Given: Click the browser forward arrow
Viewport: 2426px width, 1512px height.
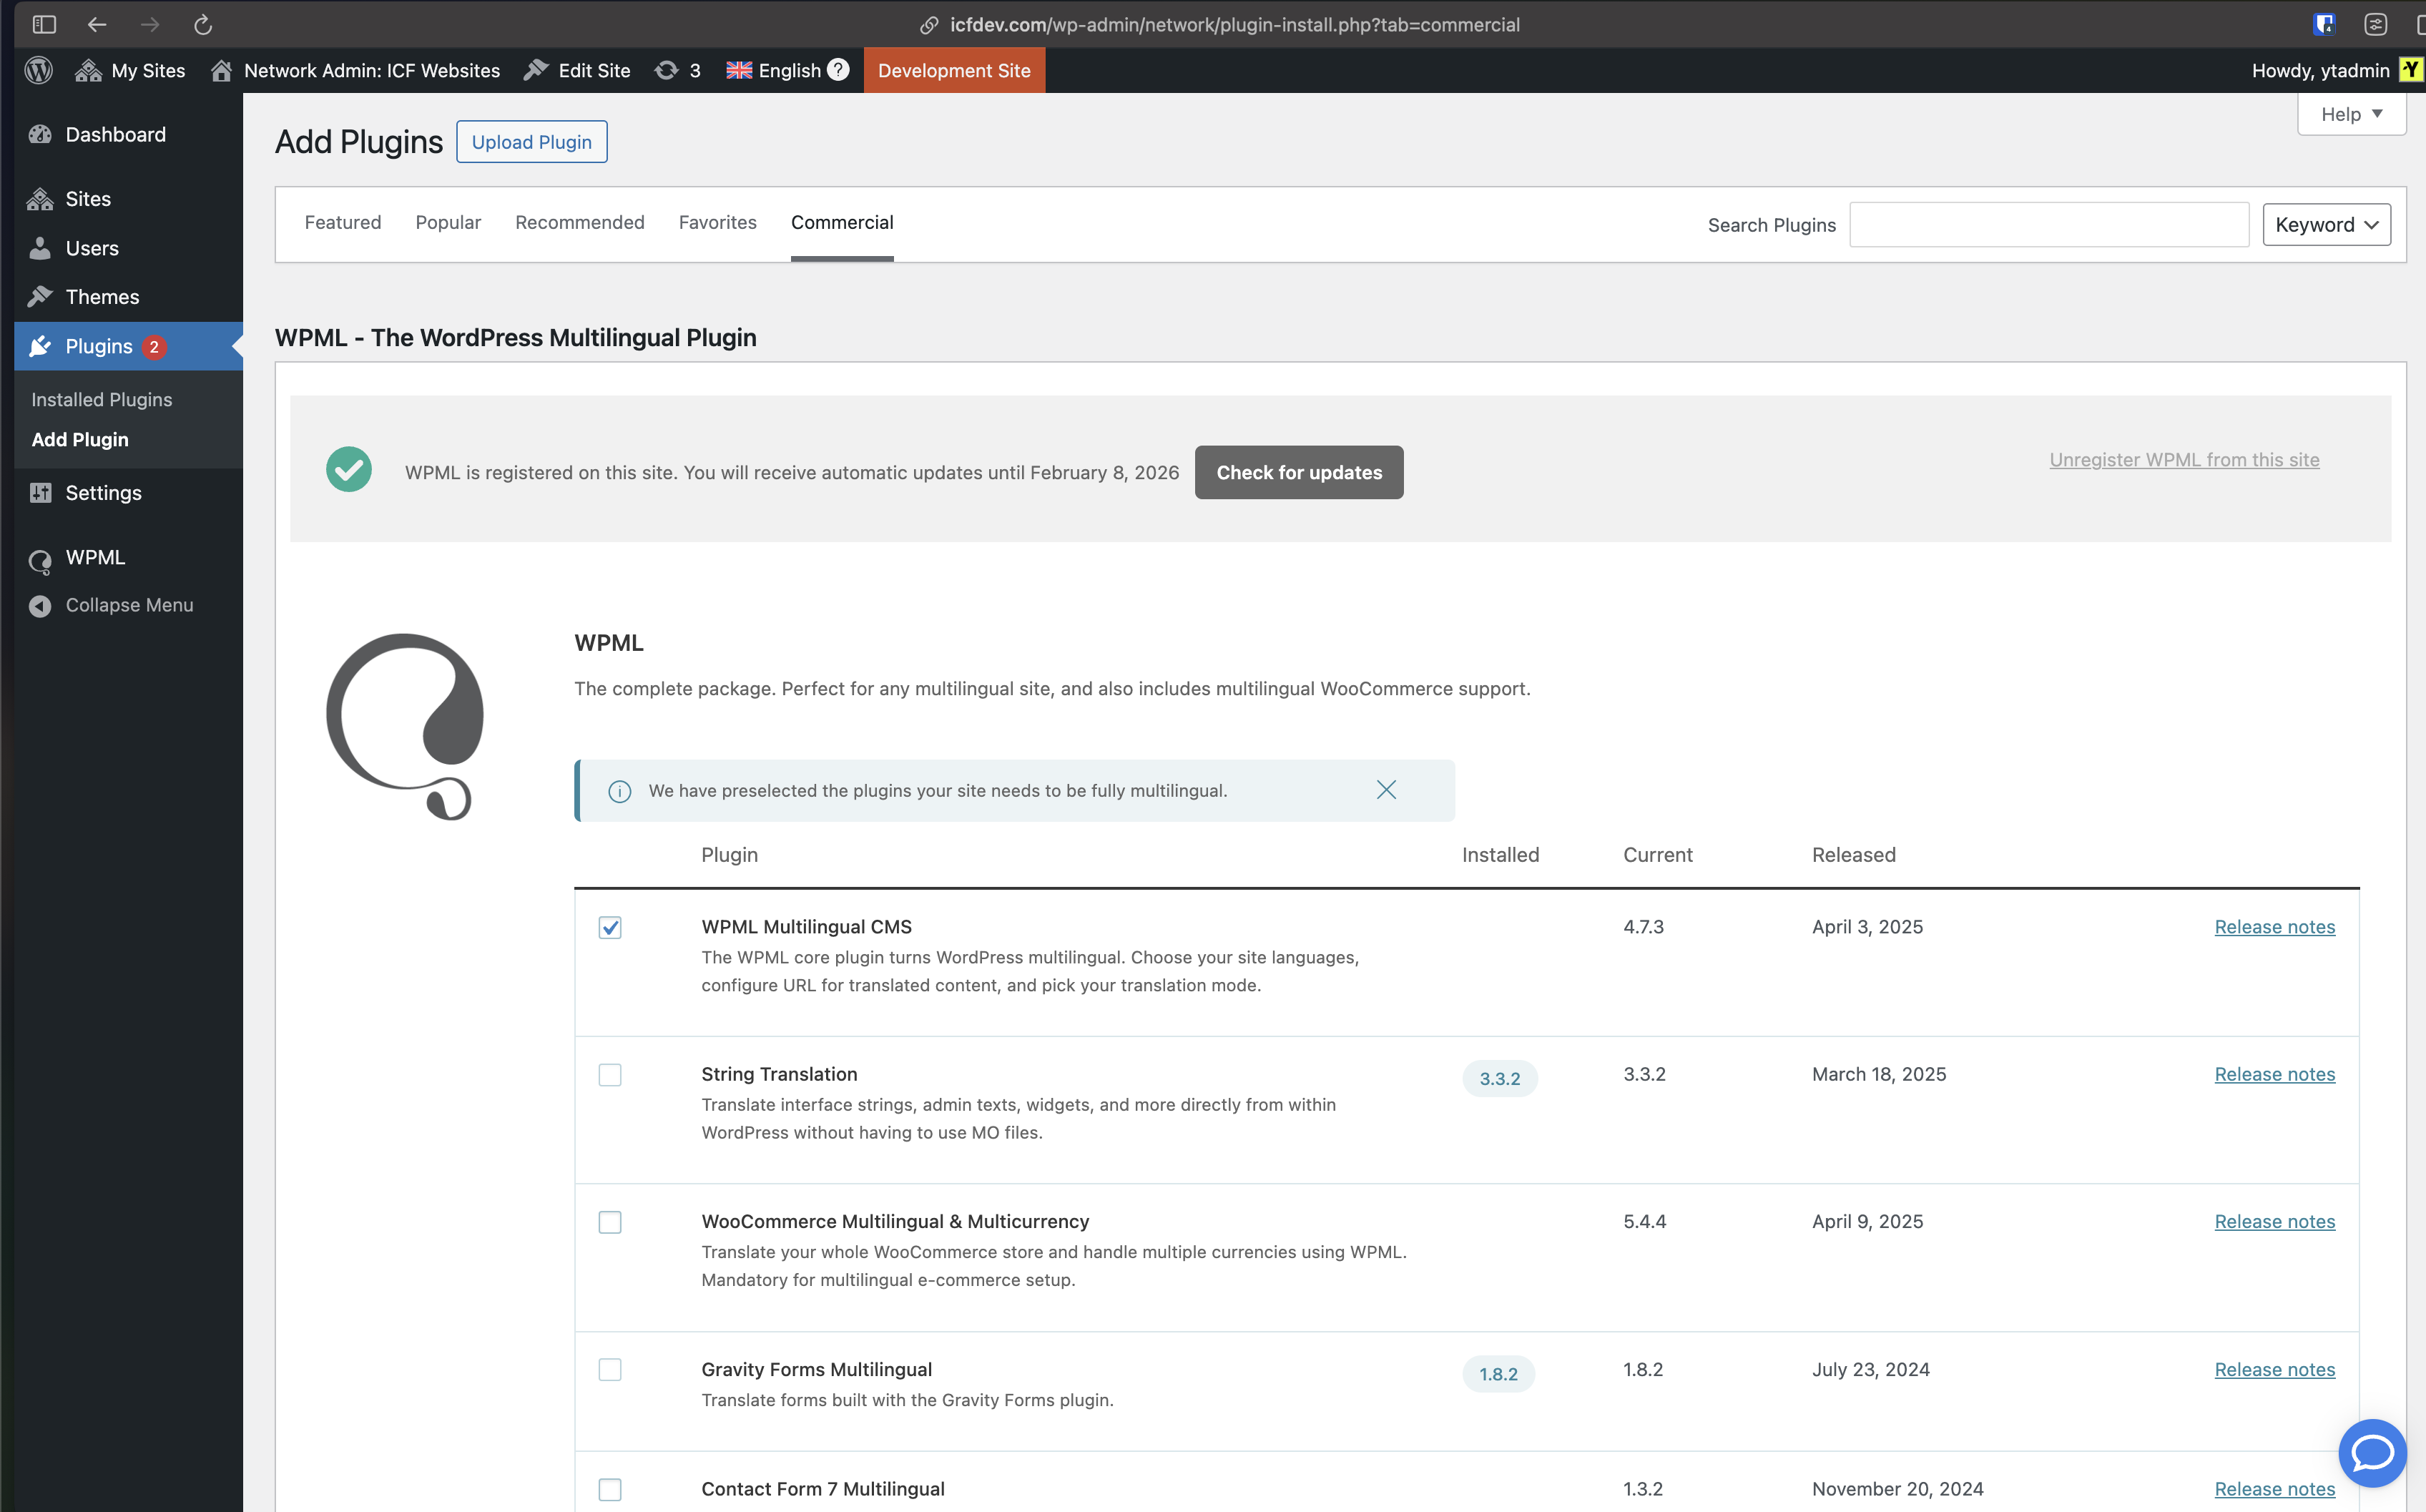Looking at the screenshot, I should [150, 25].
